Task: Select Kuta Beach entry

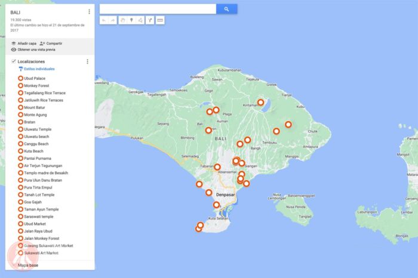Action: [x=30, y=151]
